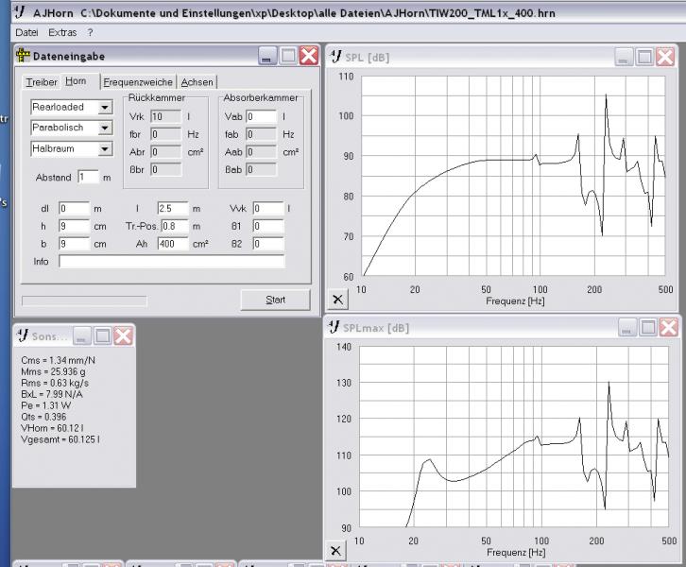Switch to the Frequenzweiche tab
The height and width of the screenshot is (567, 686).
point(138,82)
